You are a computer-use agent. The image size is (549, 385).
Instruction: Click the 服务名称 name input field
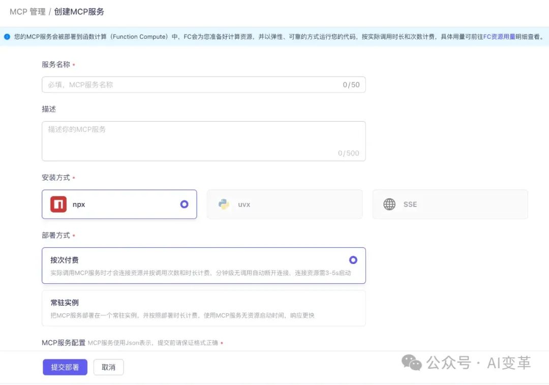(203, 84)
